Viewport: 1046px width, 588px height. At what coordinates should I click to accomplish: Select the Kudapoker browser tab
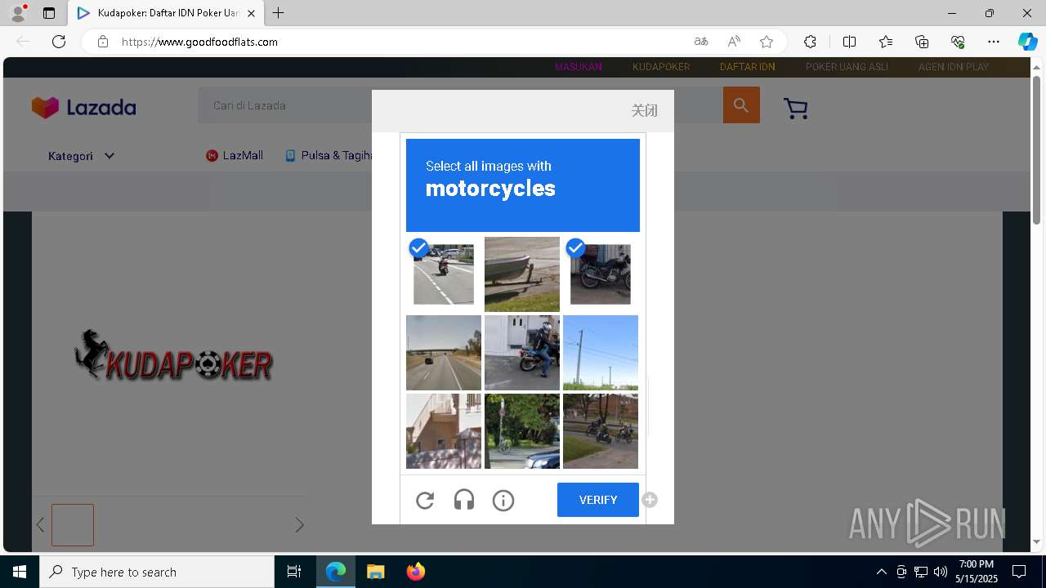click(167, 13)
